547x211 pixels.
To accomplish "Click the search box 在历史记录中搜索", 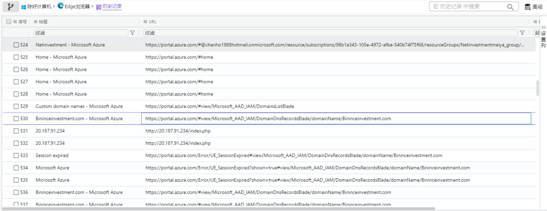I will (x=473, y=7).
